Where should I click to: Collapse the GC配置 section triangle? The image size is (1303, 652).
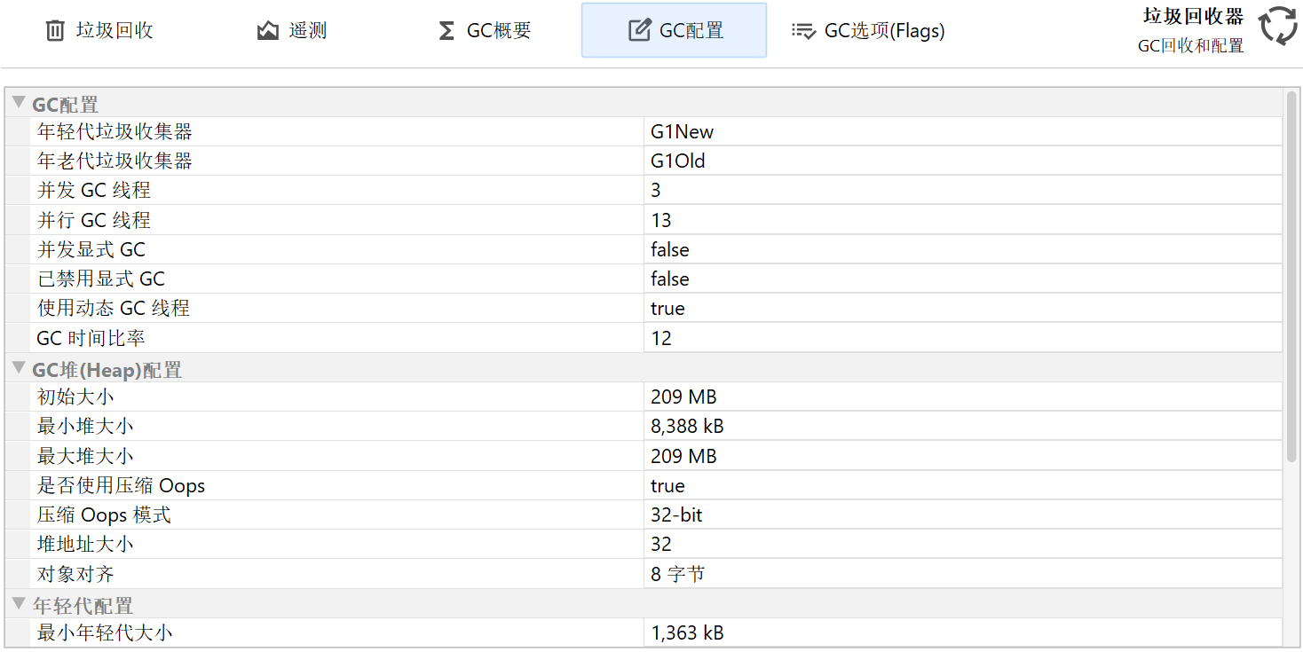tap(19, 103)
